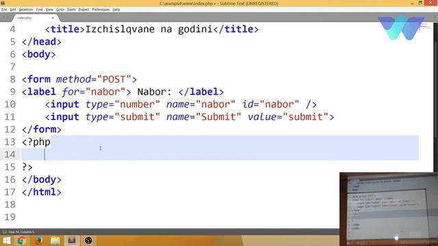This screenshot has width=438, height=246.
Task: Launch Google Chrome from taskbar
Action: [22, 241]
